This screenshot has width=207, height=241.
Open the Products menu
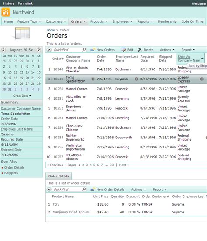[x=99, y=21]
